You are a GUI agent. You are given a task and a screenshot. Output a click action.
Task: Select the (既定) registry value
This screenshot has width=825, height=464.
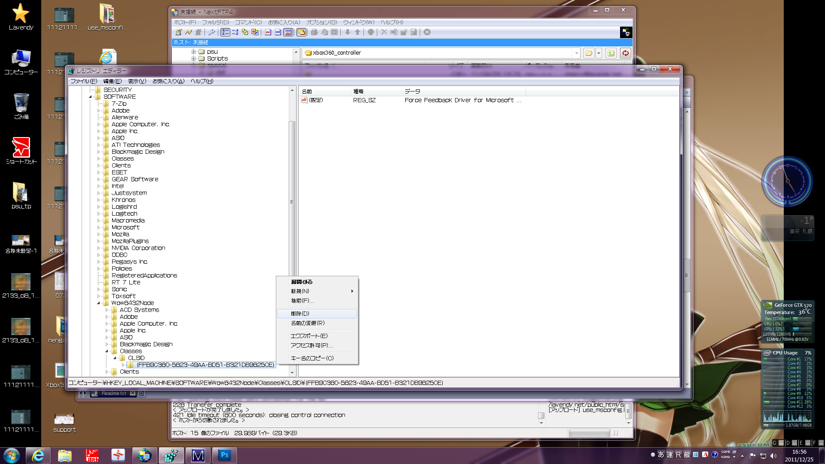316,100
